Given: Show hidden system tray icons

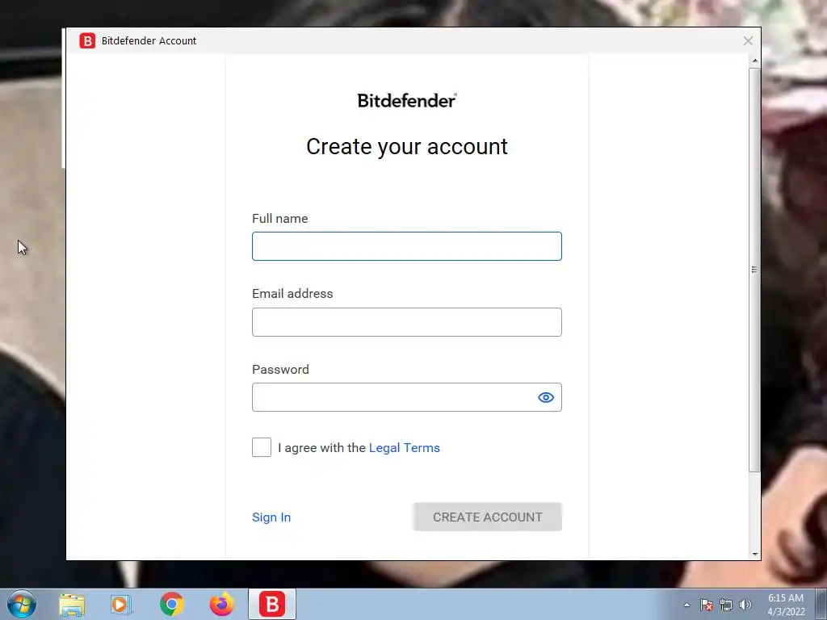Looking at the screenshot, I should [x=686, y=605].
